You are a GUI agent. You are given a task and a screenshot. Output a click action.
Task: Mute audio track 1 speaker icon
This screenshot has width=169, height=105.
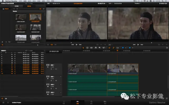coord(56,81)
